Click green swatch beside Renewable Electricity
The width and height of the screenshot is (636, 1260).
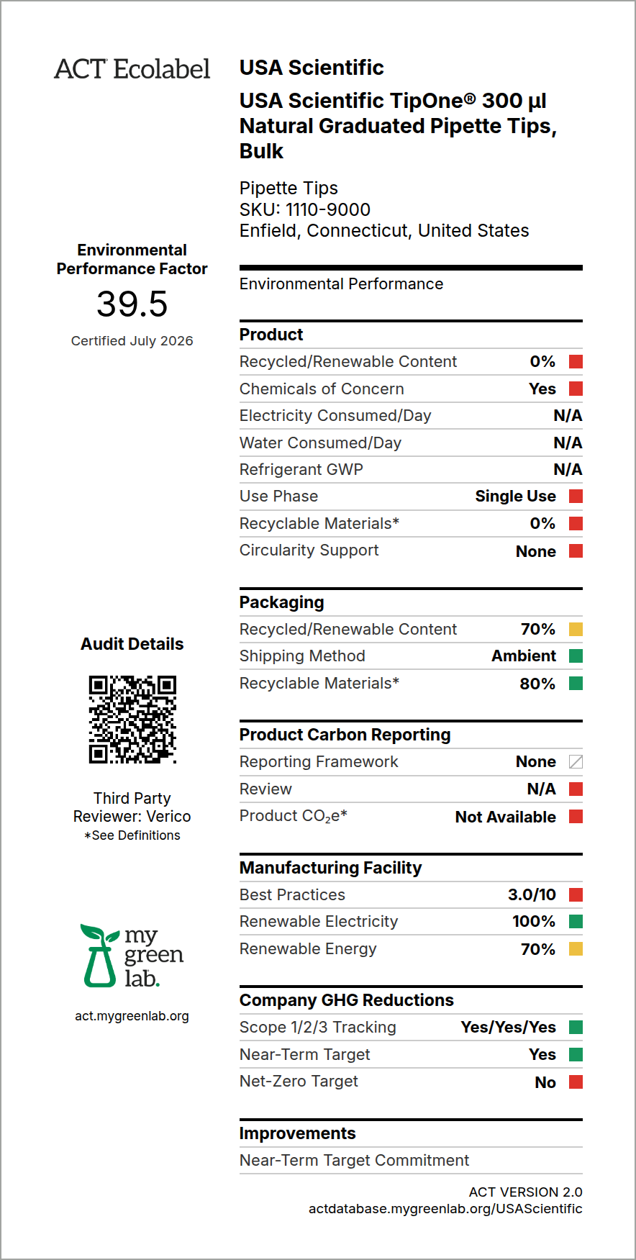point(576,921)
